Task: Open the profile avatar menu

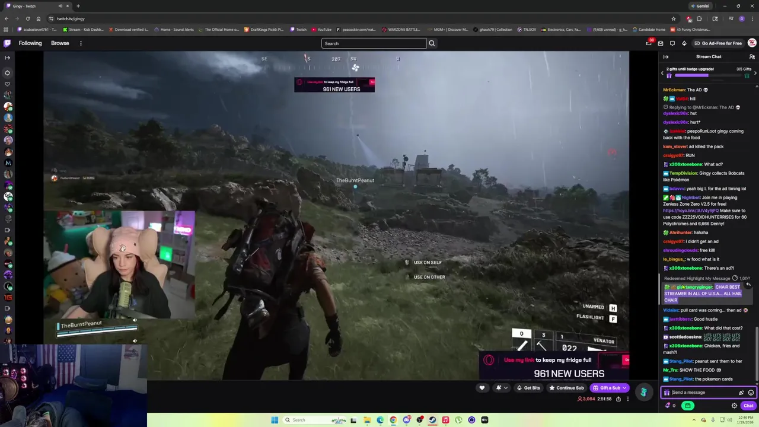Action: [752, 43]
